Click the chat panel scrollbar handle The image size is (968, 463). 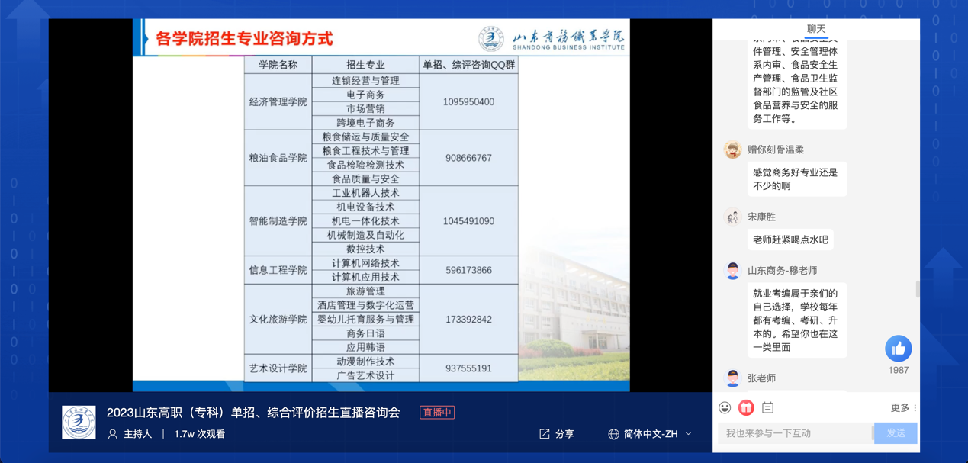coord(918,289)
